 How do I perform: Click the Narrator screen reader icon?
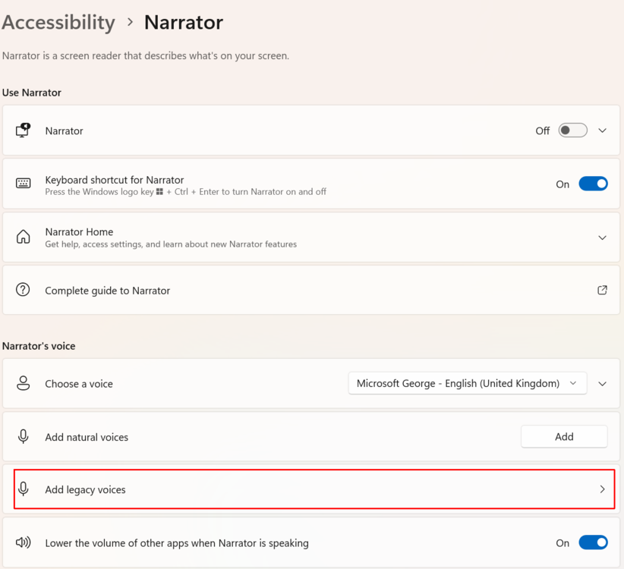pos(23,130)
